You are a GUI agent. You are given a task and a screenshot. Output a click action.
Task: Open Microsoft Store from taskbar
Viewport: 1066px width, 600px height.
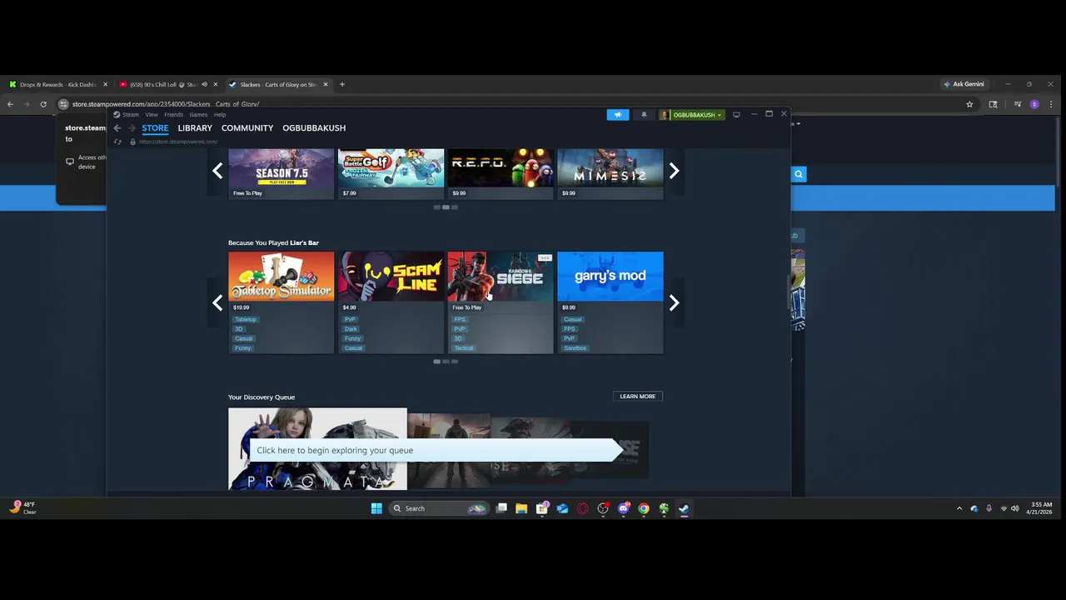(x=542, y=508)
